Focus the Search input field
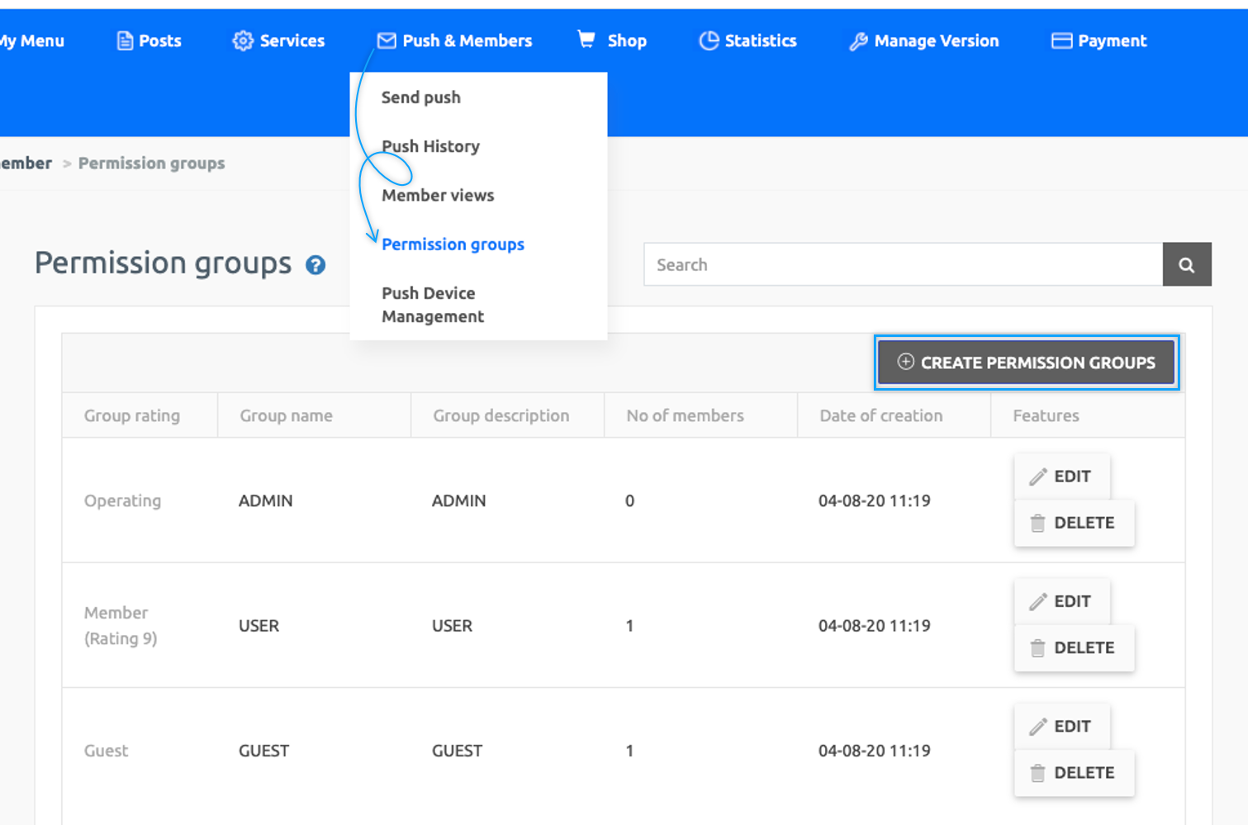Viewport: 1248px width, 825px height. click(x=903, y=264)
